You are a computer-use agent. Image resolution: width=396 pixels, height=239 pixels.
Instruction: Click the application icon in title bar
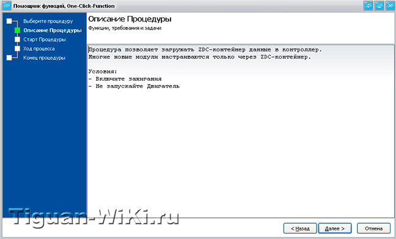pos(6,6)
